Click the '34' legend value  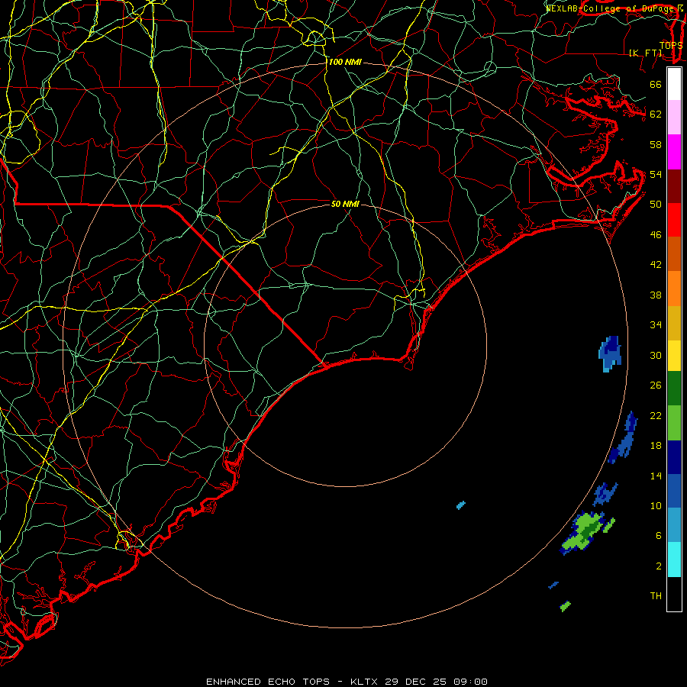click(x=656, y=325)
